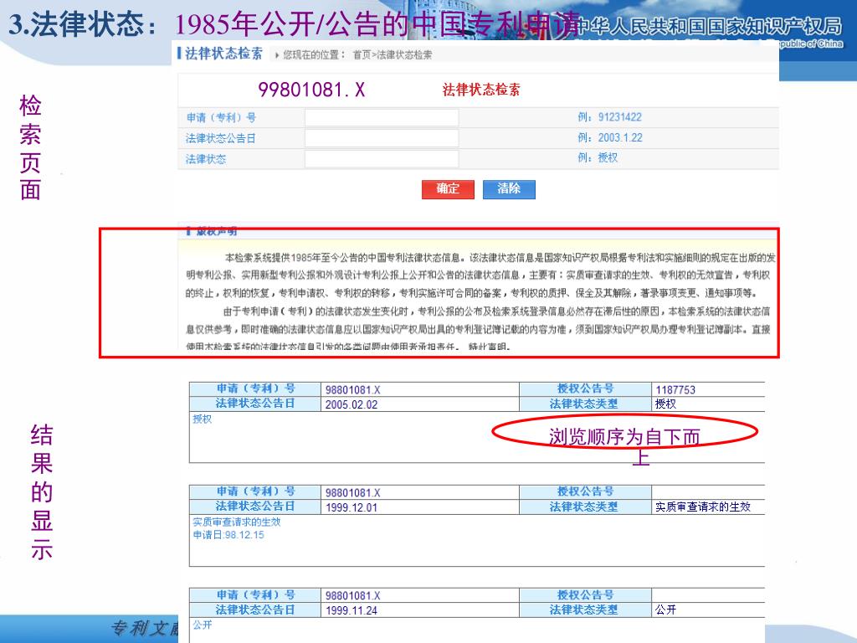The height and width of the screenshot is (643, 857).
Task: Click the example date 2003.1.22
Action: pos(620,138)
